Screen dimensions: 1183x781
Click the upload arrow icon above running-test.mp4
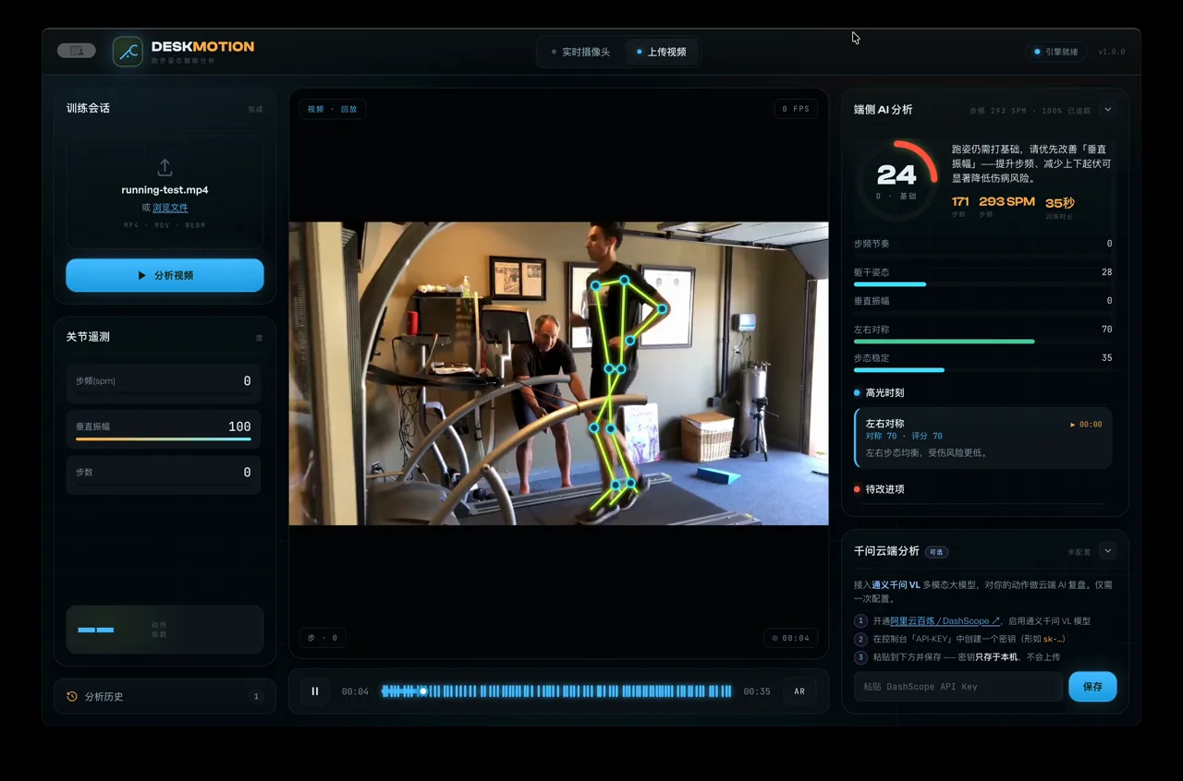pyautogui.click(x=165, y=167)
